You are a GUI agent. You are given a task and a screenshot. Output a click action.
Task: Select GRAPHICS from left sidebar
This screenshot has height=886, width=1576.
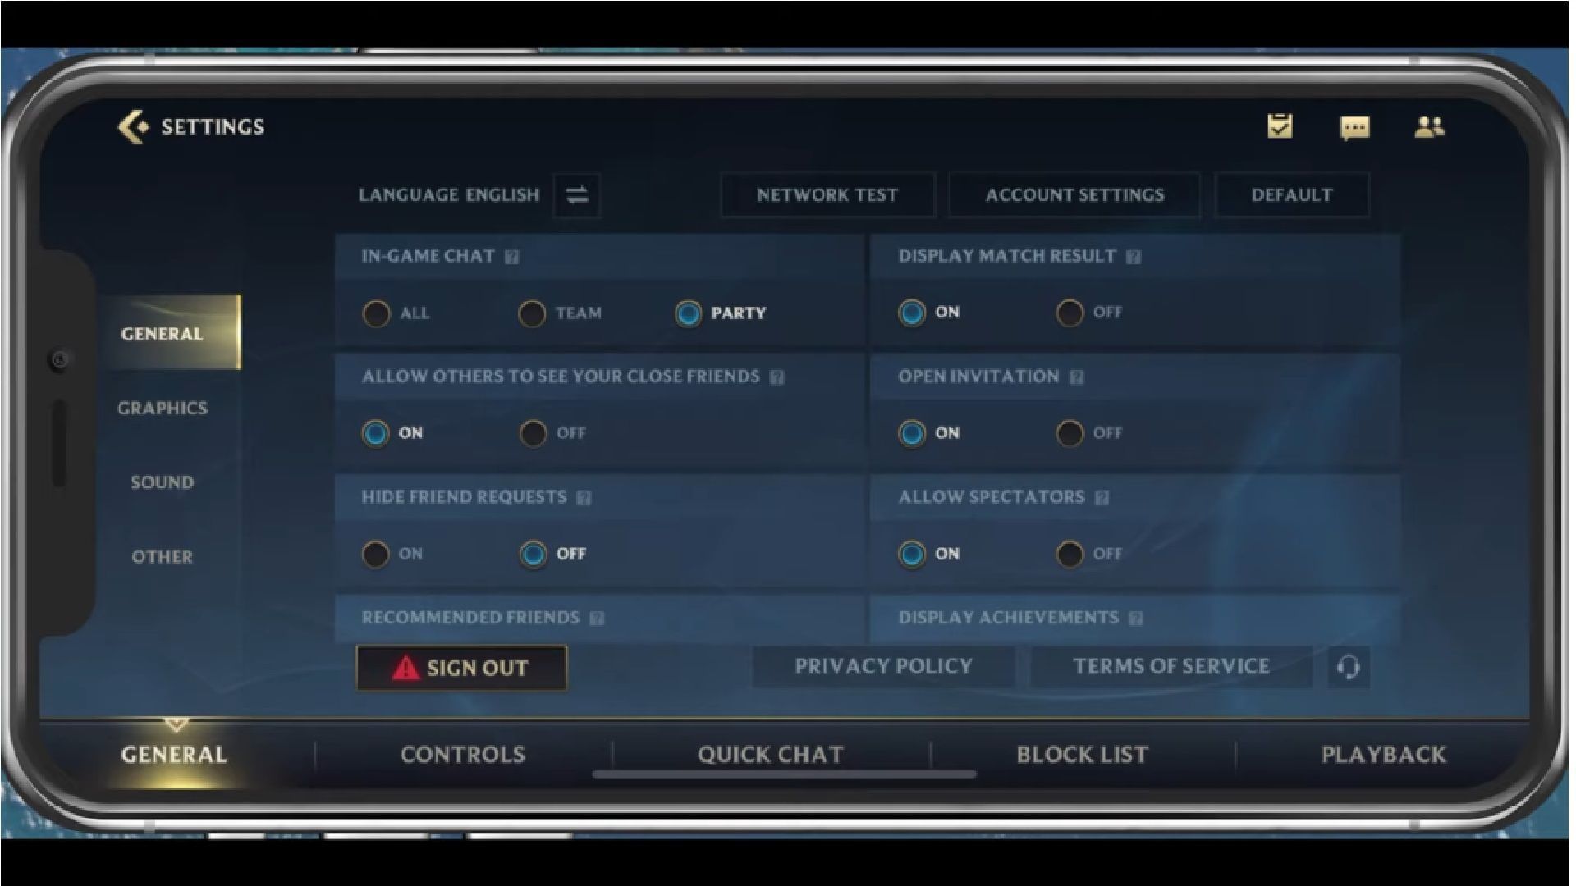[164, 406]
